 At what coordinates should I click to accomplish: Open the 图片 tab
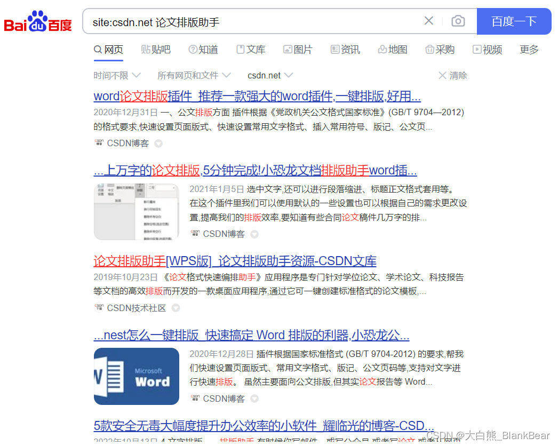tap(298, 50)
